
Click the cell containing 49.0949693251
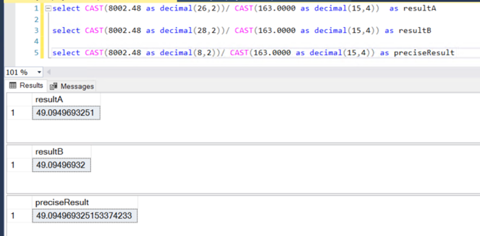pyautogui.click(x=66, y=112)
